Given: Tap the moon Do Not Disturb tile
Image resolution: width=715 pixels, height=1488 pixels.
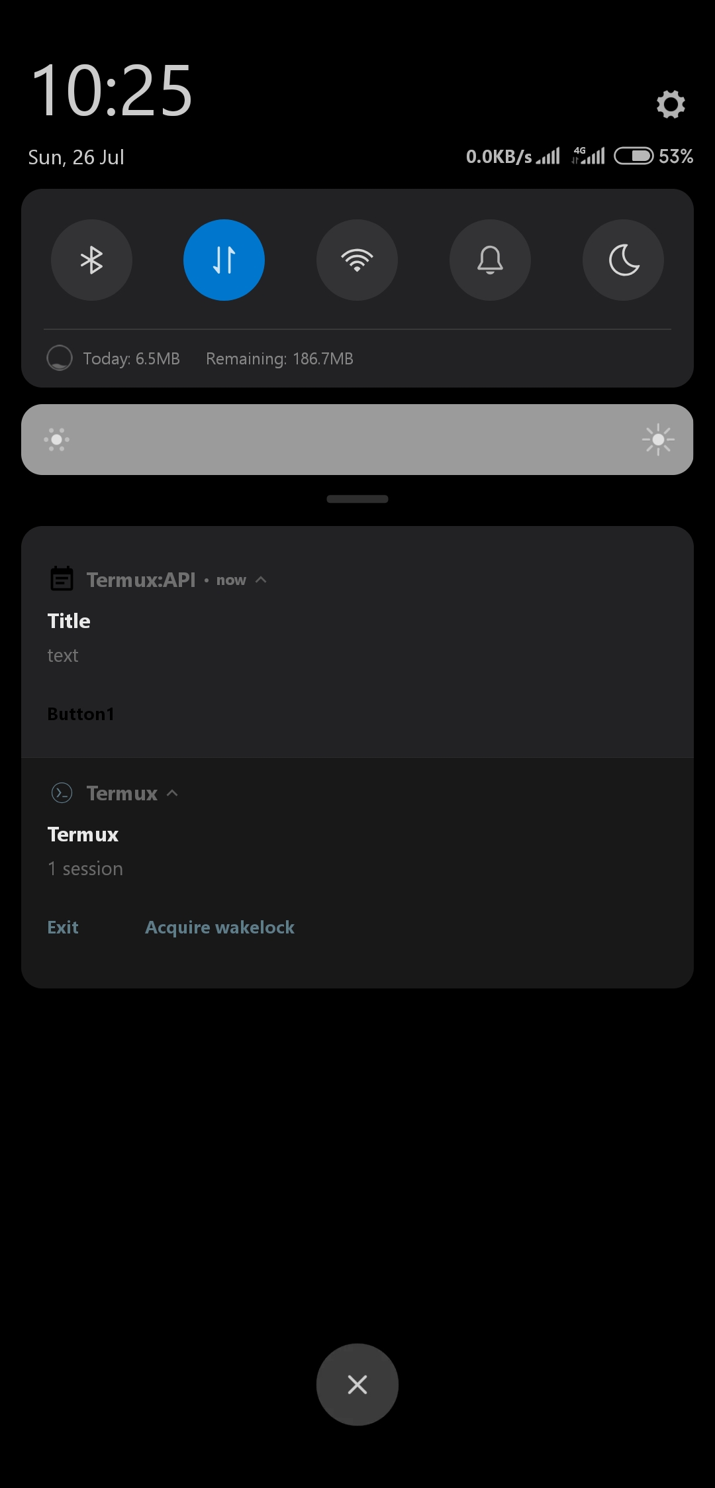Looking at the screenshot, I should [623, 260].
